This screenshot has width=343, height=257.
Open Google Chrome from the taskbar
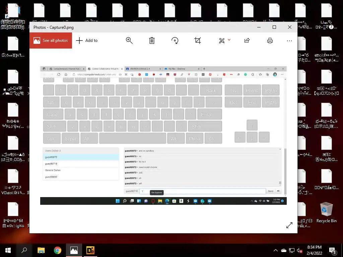coord(58,250)
